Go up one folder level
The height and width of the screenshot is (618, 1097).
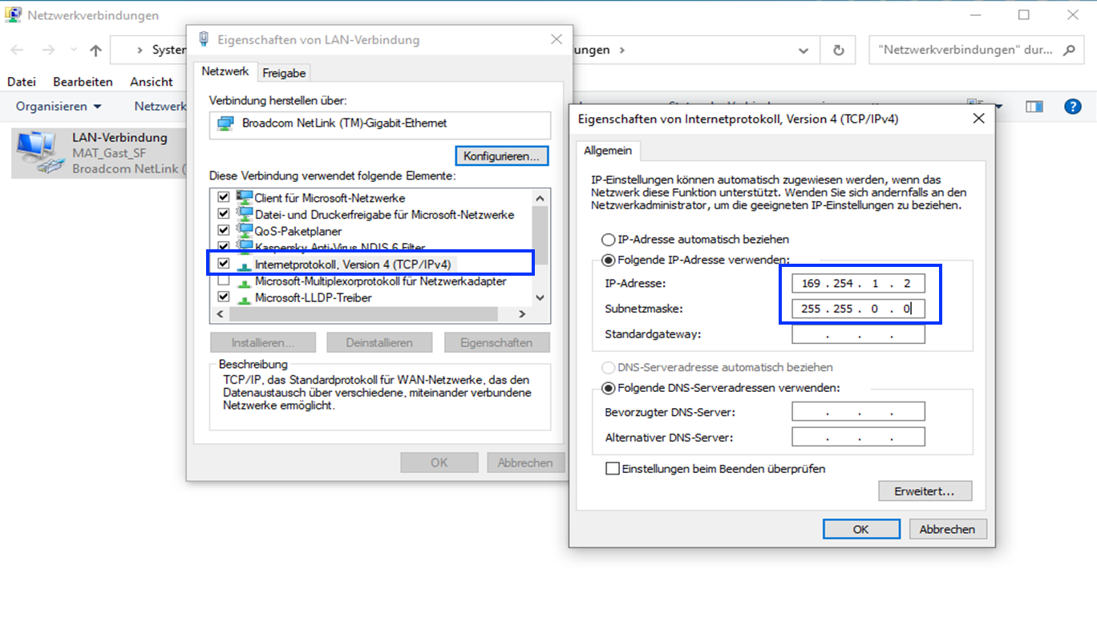(x=95, y=50)
